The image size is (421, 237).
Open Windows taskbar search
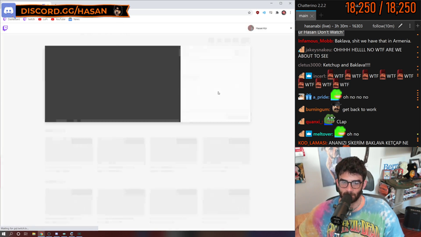pyautogui.click(x=11, y=234)
